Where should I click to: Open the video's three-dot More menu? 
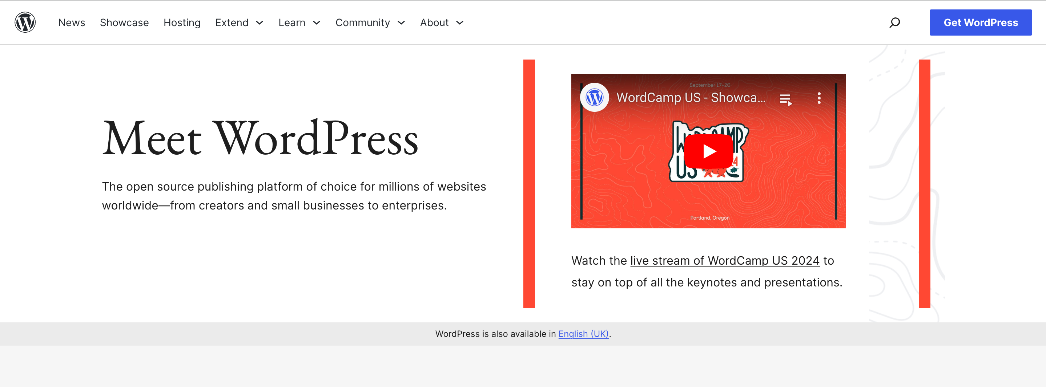819,98
